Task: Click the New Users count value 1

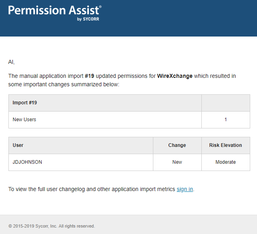Action: 226,120
